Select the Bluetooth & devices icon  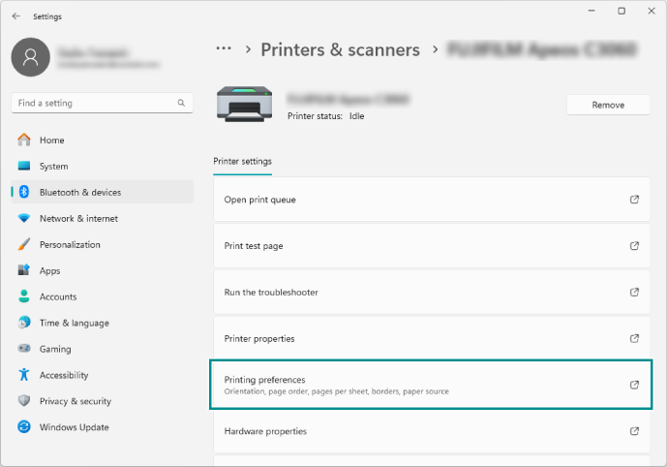point(24,193)
